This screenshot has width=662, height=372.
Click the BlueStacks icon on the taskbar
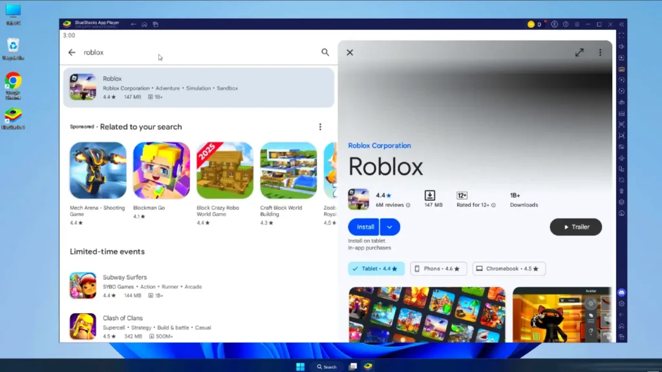368,367
